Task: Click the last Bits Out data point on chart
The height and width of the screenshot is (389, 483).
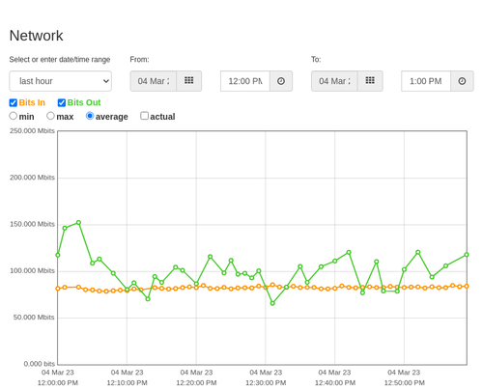Action: click(467, 255)
